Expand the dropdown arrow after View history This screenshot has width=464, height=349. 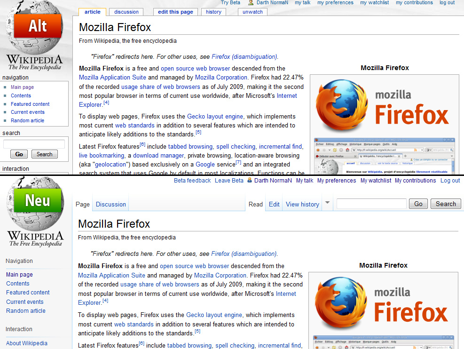coord(327,203)
